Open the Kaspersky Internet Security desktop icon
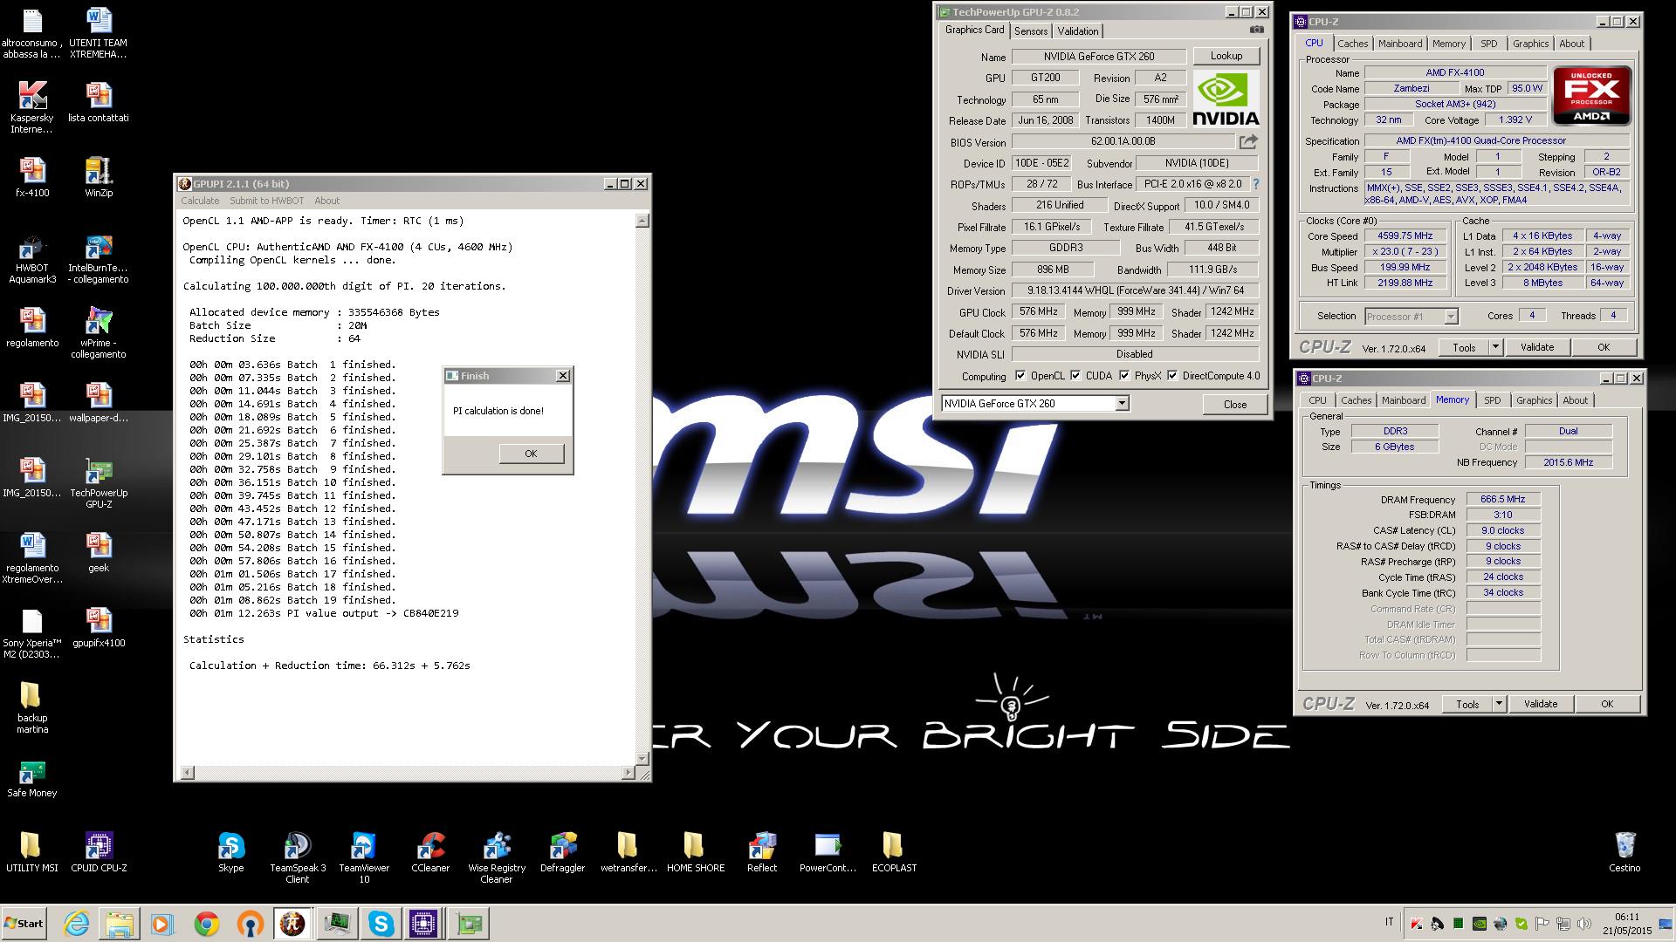This screenshot has width=1676, height=942. tap(32, 108)
